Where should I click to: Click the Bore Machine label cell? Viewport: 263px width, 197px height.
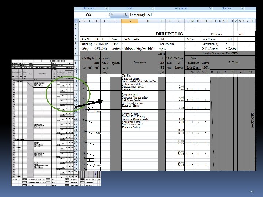(166, 44)
